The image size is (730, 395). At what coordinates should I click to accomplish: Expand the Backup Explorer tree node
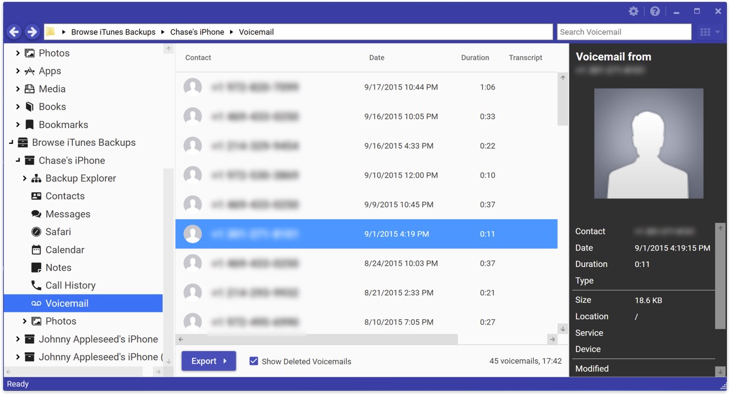(25, 179)
